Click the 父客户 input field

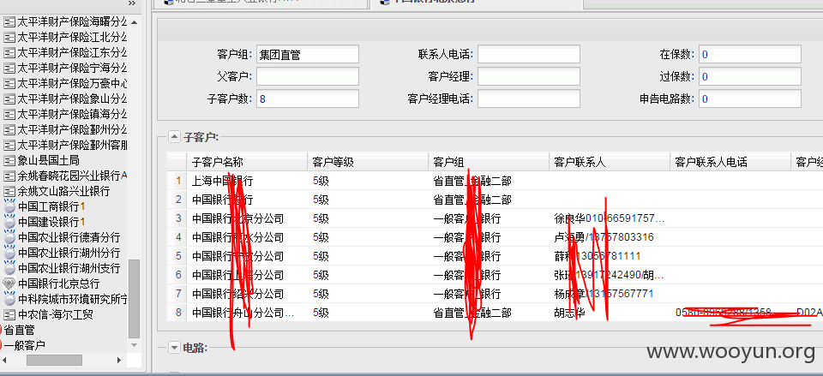coord(308,76)
